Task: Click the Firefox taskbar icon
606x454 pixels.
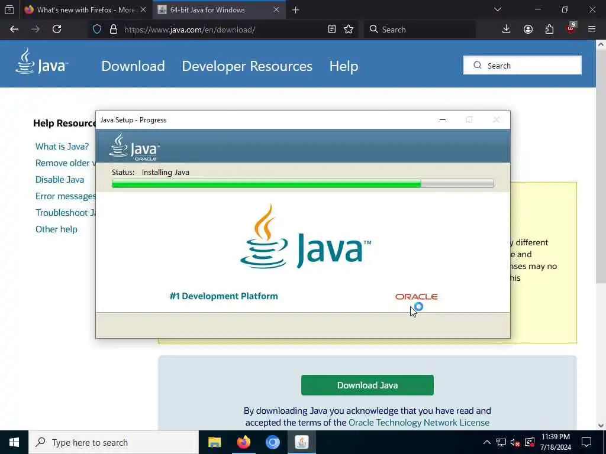Action: 243,442
